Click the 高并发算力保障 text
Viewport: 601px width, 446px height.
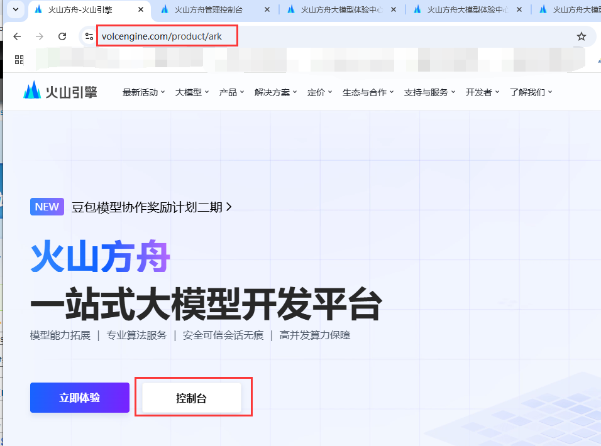click(x=315, y=335)
